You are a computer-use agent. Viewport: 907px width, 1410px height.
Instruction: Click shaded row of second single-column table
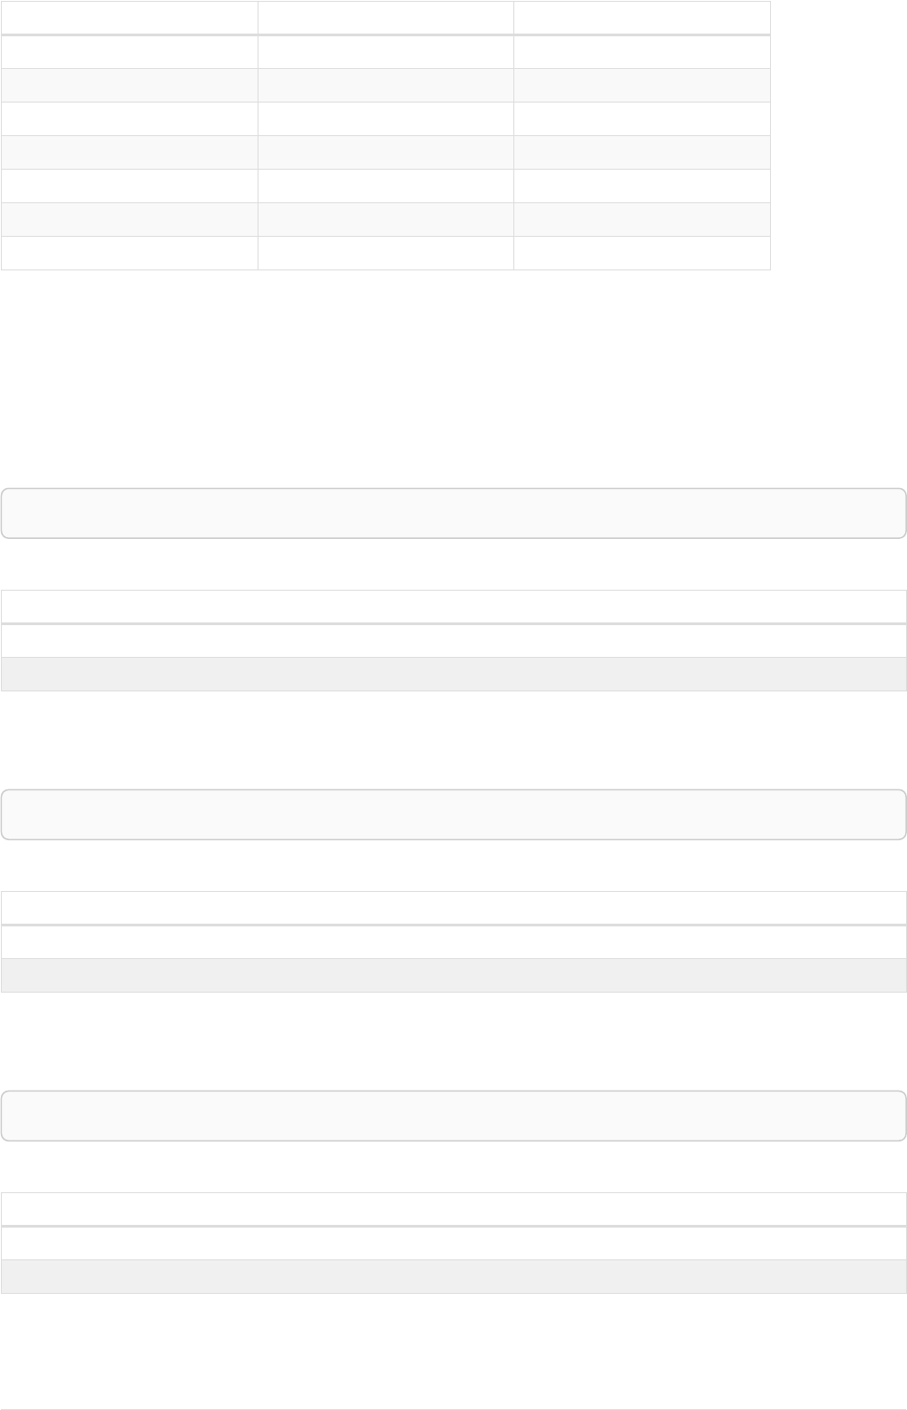453,975
